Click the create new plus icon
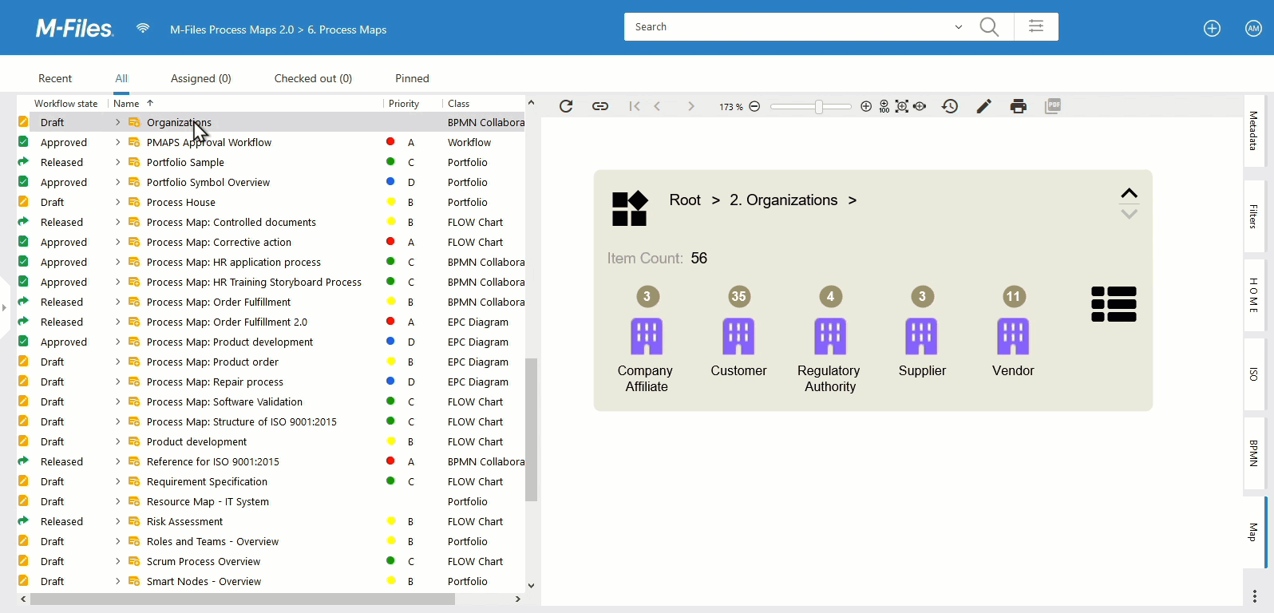Viewport: 1274px width, 613px height. [1212, 29]
